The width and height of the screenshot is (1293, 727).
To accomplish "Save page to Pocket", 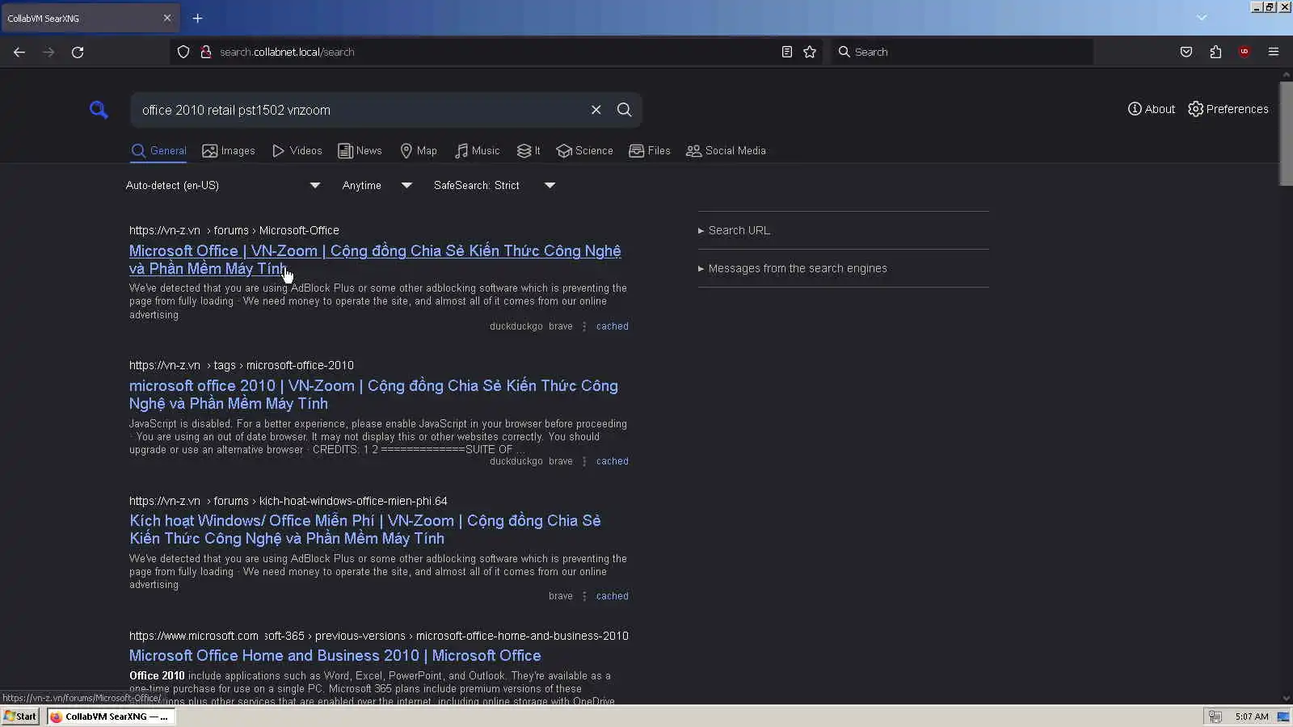I will tap(1186, 52).
